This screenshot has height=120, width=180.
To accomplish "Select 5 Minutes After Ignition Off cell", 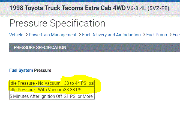I will pyautogui.click(x=36, y=96).
